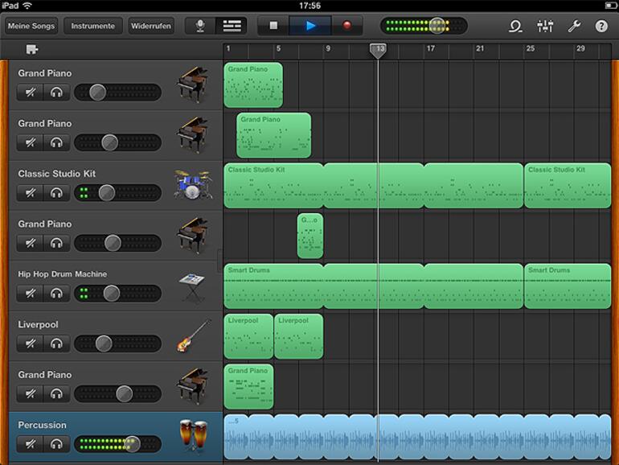Add a new track with plus icon
Image resolution: width=619 pixels, height=465 pixels.
click(32, 50)
